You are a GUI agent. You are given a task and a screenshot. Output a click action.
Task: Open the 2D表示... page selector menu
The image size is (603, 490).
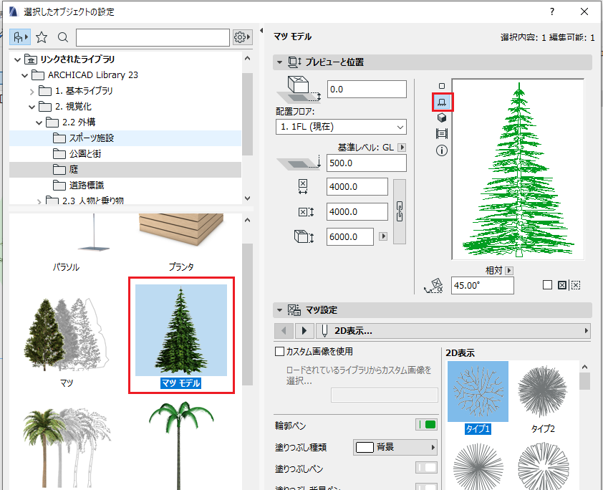(x=453, y=331)
